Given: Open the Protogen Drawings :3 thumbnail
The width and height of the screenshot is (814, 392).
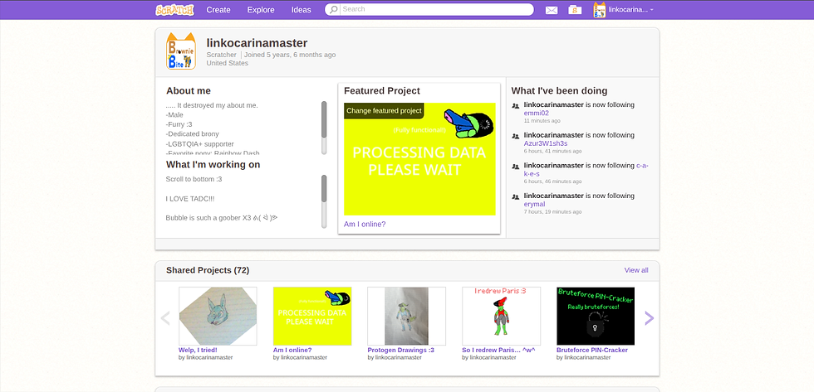Looking at the screenshot, I should 406,316.
